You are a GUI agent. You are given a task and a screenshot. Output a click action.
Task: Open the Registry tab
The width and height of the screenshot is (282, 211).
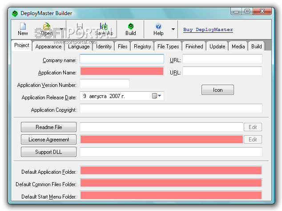coord(142,47)
